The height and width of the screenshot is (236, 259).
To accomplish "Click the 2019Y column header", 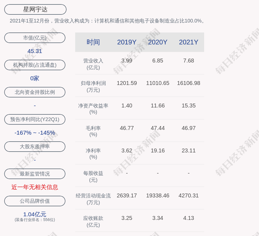I will coord(127,42).
